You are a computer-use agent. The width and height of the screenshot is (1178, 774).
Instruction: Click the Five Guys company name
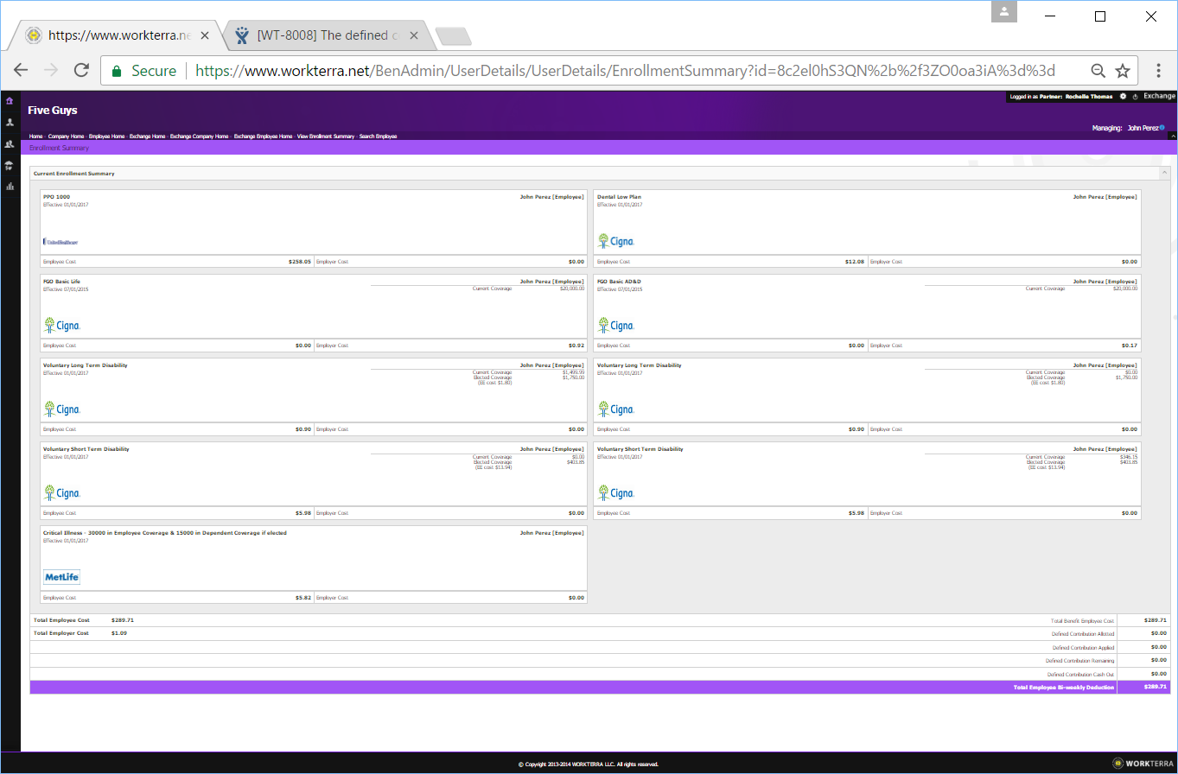click(53, 111)
